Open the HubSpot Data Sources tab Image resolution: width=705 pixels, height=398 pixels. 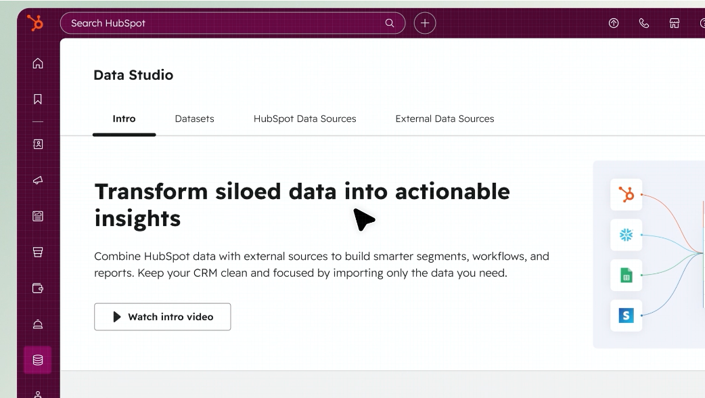(x=304, y=118)
